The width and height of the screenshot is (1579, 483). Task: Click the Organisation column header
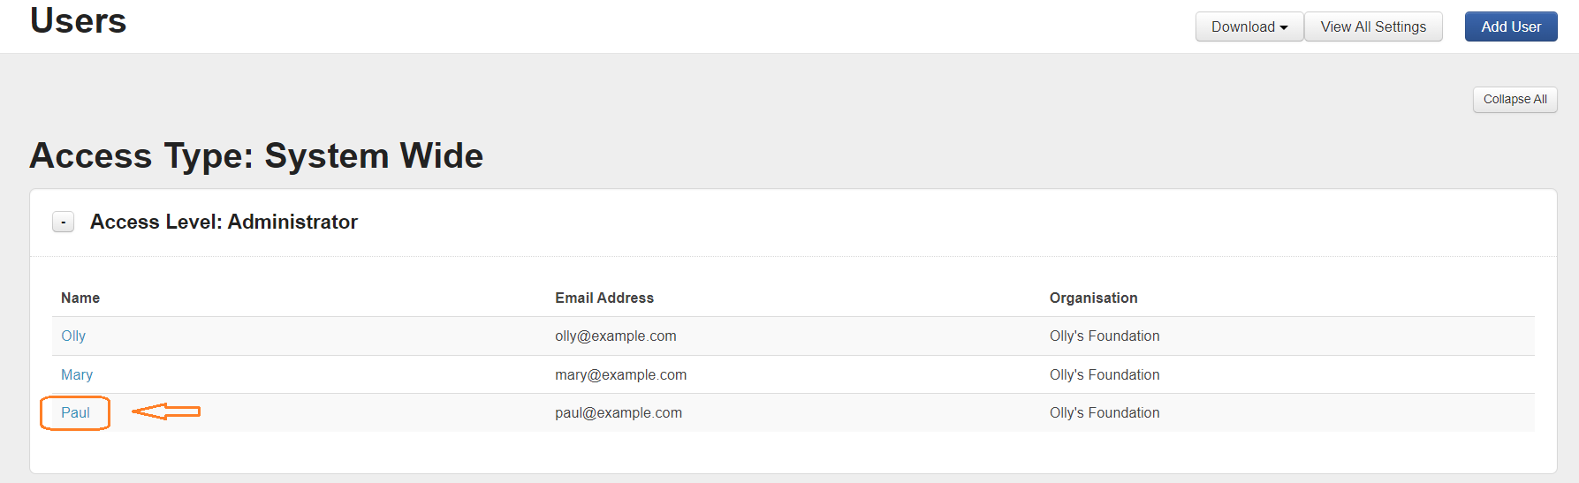coord(1093,298)
